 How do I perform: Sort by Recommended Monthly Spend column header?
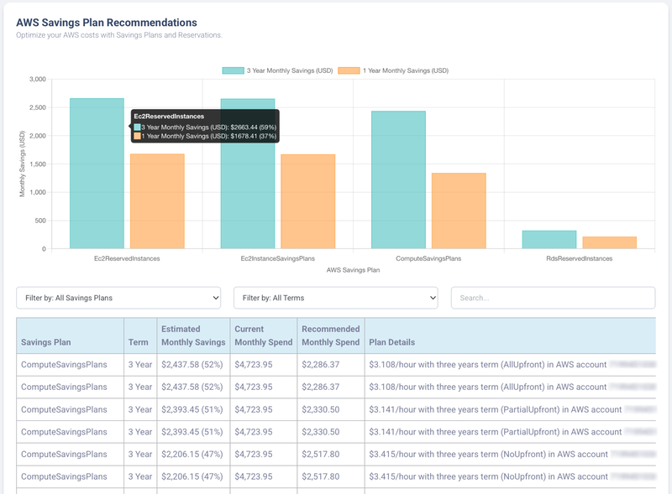click(x=331, y=335)
